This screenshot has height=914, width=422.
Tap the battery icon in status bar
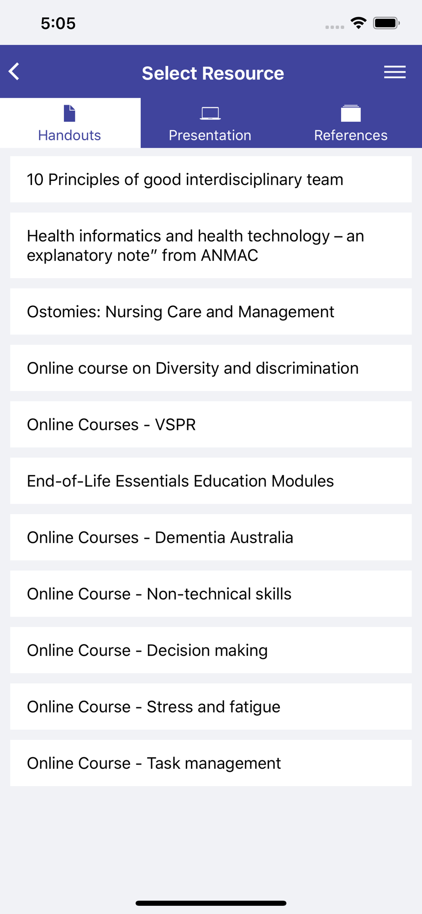click(386, 23)
